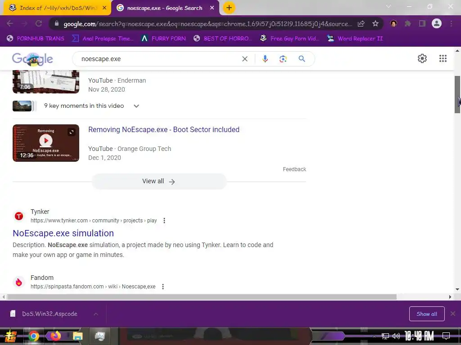Bookmark this page with the star icon
461x345 pixels.
[x=375, y=24]
